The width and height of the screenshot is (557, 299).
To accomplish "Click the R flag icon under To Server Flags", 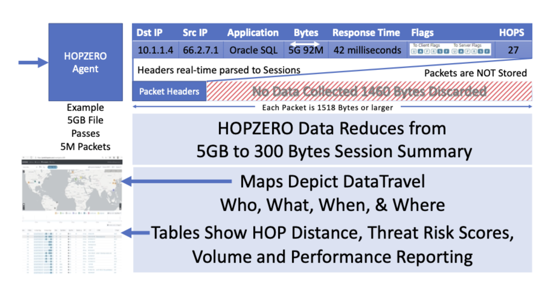I will [x=474, y=51].
